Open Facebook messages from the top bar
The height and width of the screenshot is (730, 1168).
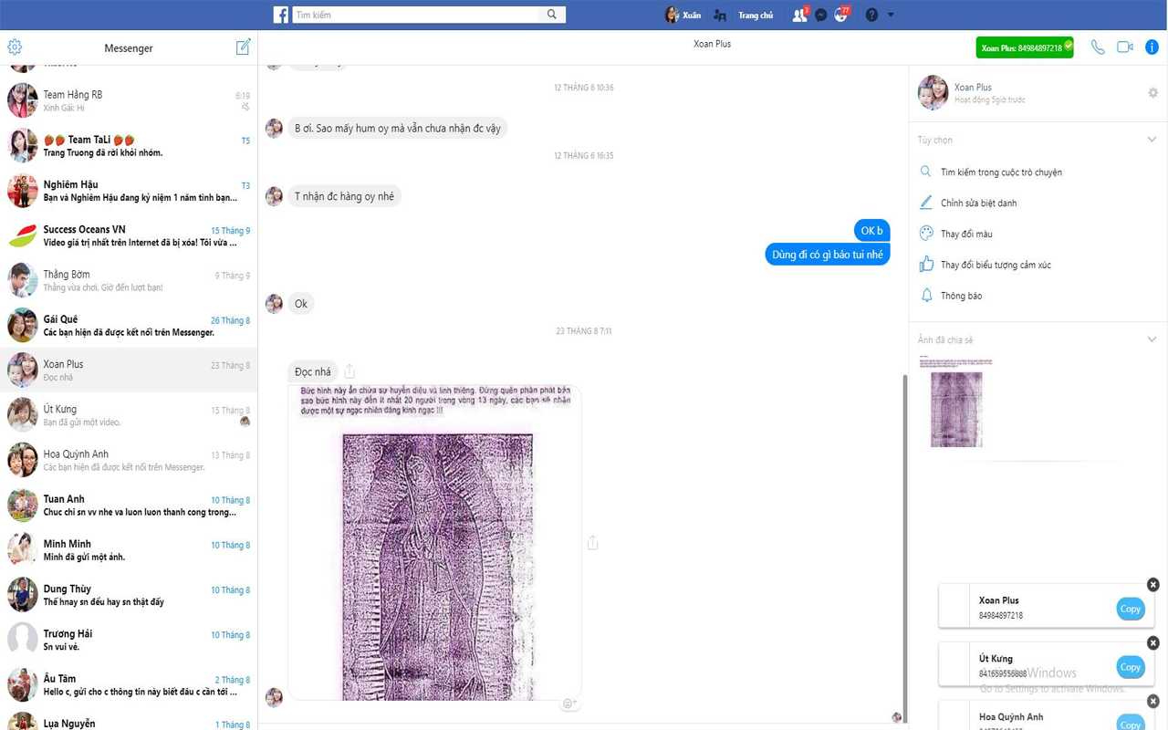[819, 15]
